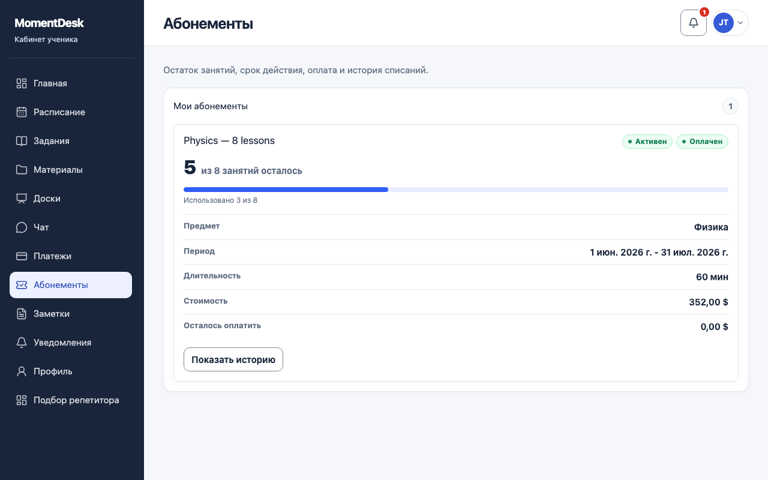Click the Расписание calendar icon
The width and height of the screenshot is (768, 480).
click(22, 112)
